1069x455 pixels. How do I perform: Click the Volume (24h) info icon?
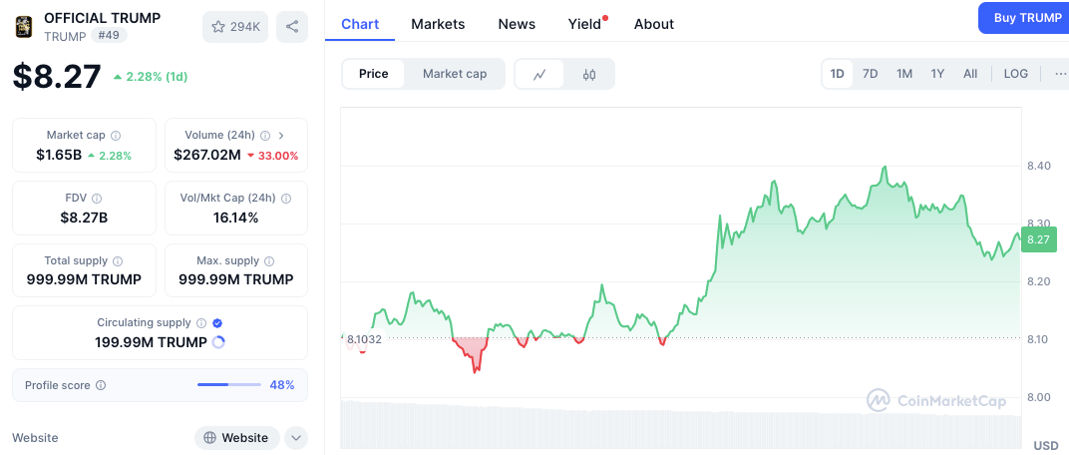point(265,135)
